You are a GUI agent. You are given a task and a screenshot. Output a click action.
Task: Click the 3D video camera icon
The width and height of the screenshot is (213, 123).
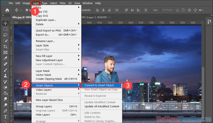click(x=201, y=10)
